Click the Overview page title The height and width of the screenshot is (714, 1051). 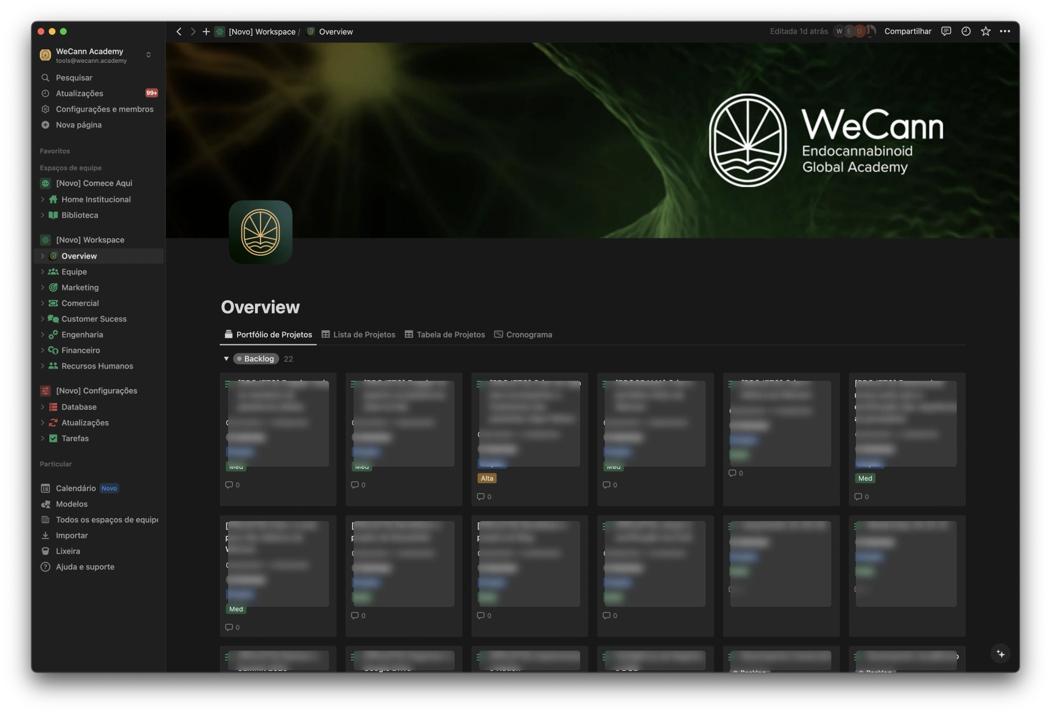tap(260, 307)
